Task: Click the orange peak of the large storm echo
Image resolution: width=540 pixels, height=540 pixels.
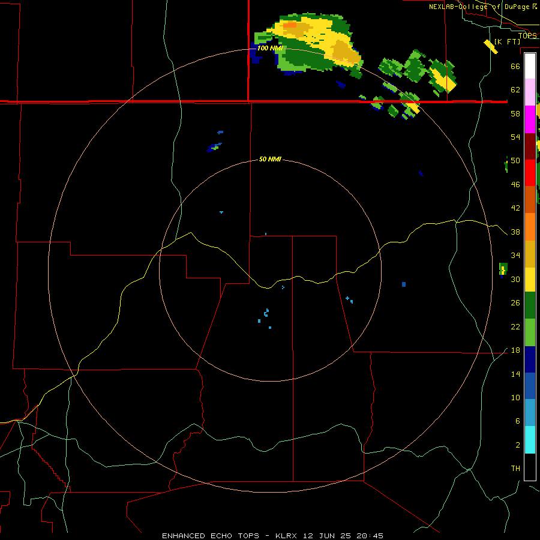Action: tap(290, 25)
